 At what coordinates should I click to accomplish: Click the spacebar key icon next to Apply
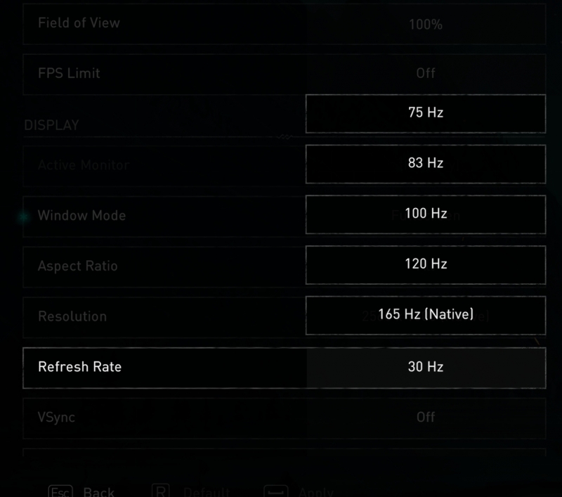[275, 491]
